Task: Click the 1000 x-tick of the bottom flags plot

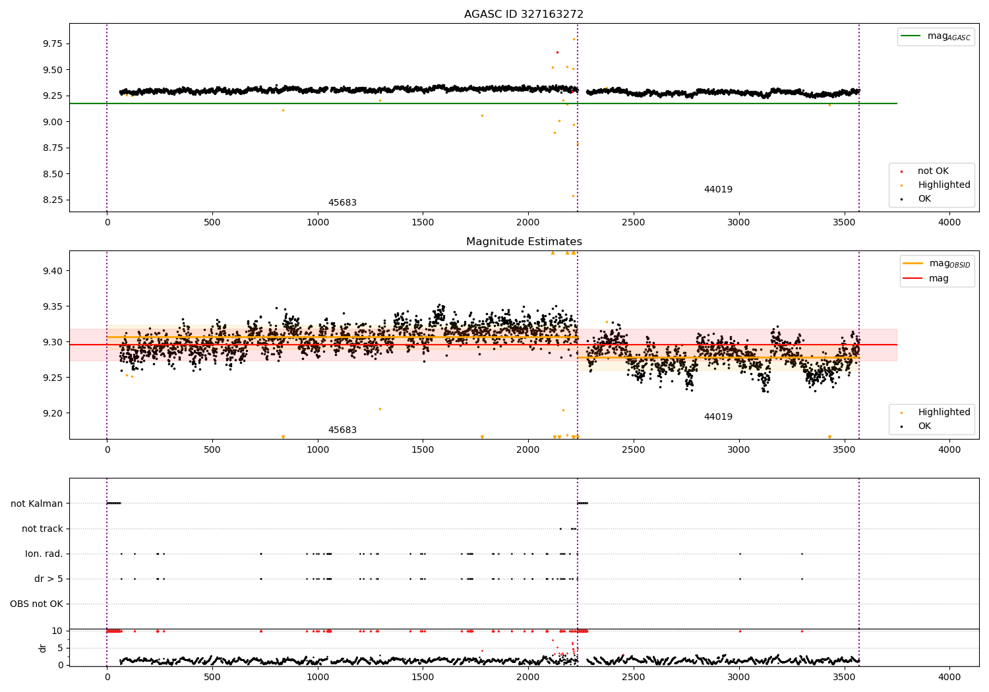Action: [x=318, y=677]
